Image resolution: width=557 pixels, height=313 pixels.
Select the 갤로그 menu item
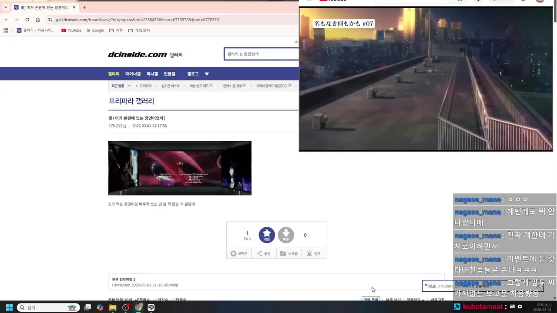click(193, 74)
